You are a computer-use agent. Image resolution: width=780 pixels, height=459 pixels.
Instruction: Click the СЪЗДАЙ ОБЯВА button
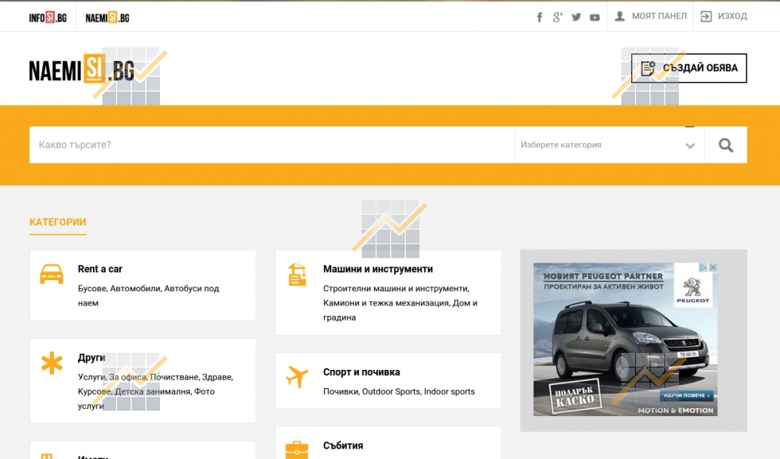pyautogui.click(x=689, y=68)
